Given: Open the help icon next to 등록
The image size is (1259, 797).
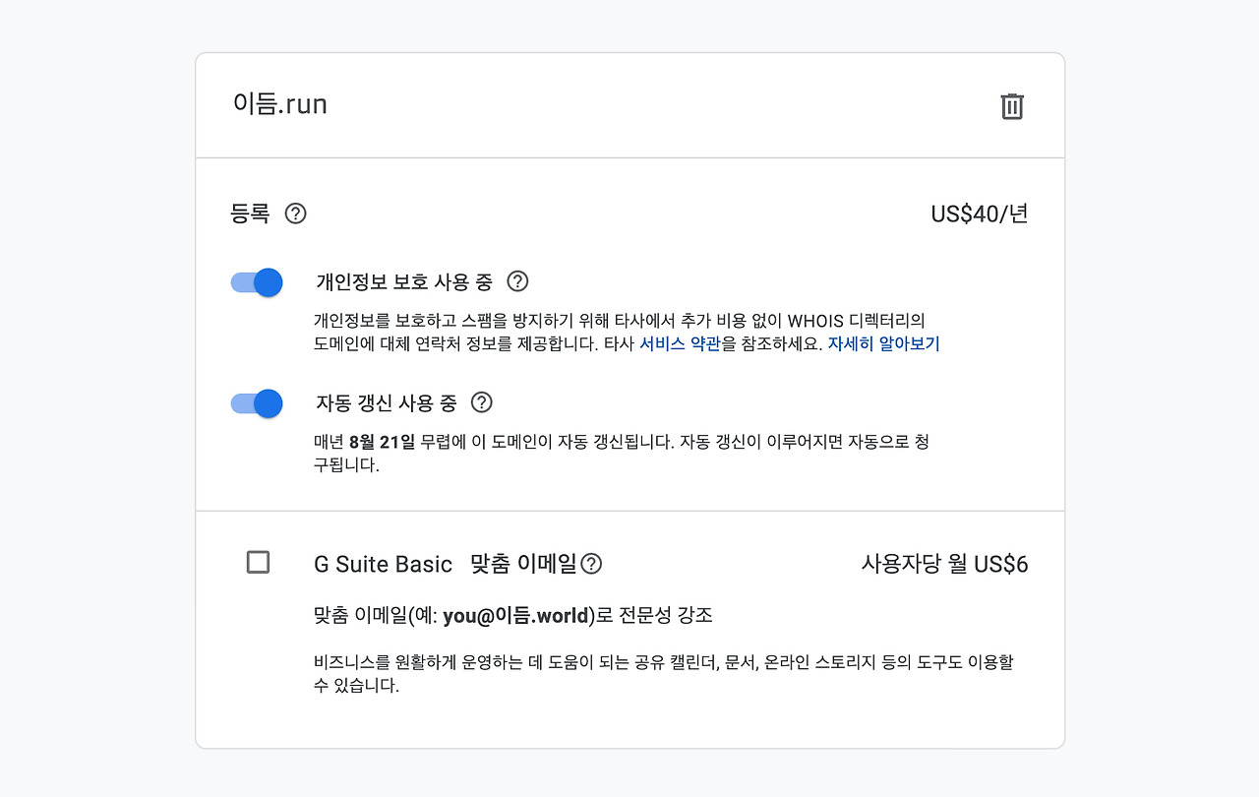Looking at the screenshot, I should point(295,214).
